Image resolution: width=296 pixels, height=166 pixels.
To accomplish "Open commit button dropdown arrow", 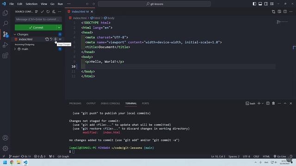I will [x=59, y=28].
